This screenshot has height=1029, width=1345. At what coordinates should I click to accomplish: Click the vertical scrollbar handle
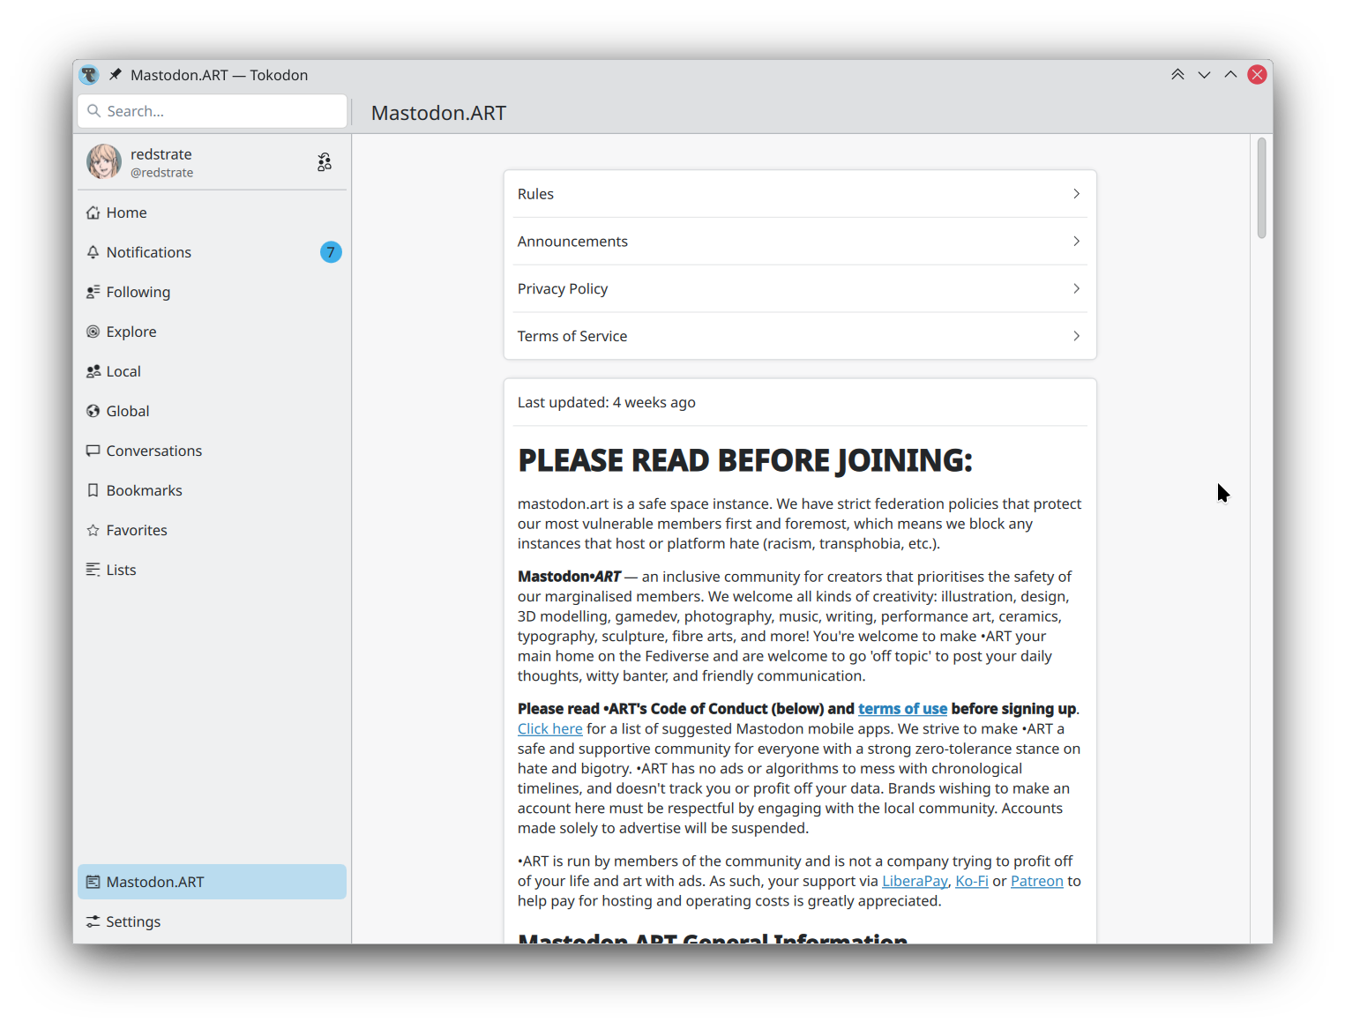click(x=1261, y=188)
